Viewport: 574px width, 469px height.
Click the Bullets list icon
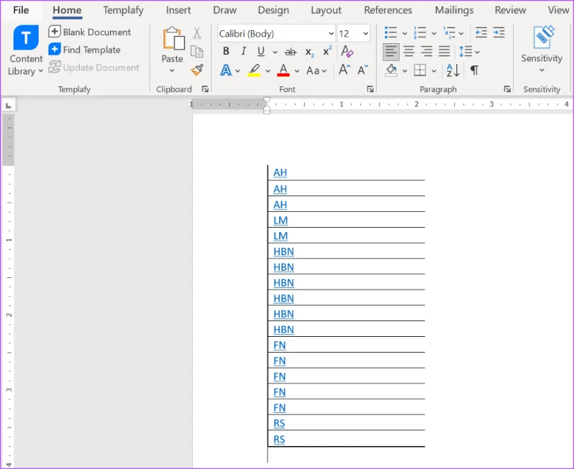coord(390,32)
